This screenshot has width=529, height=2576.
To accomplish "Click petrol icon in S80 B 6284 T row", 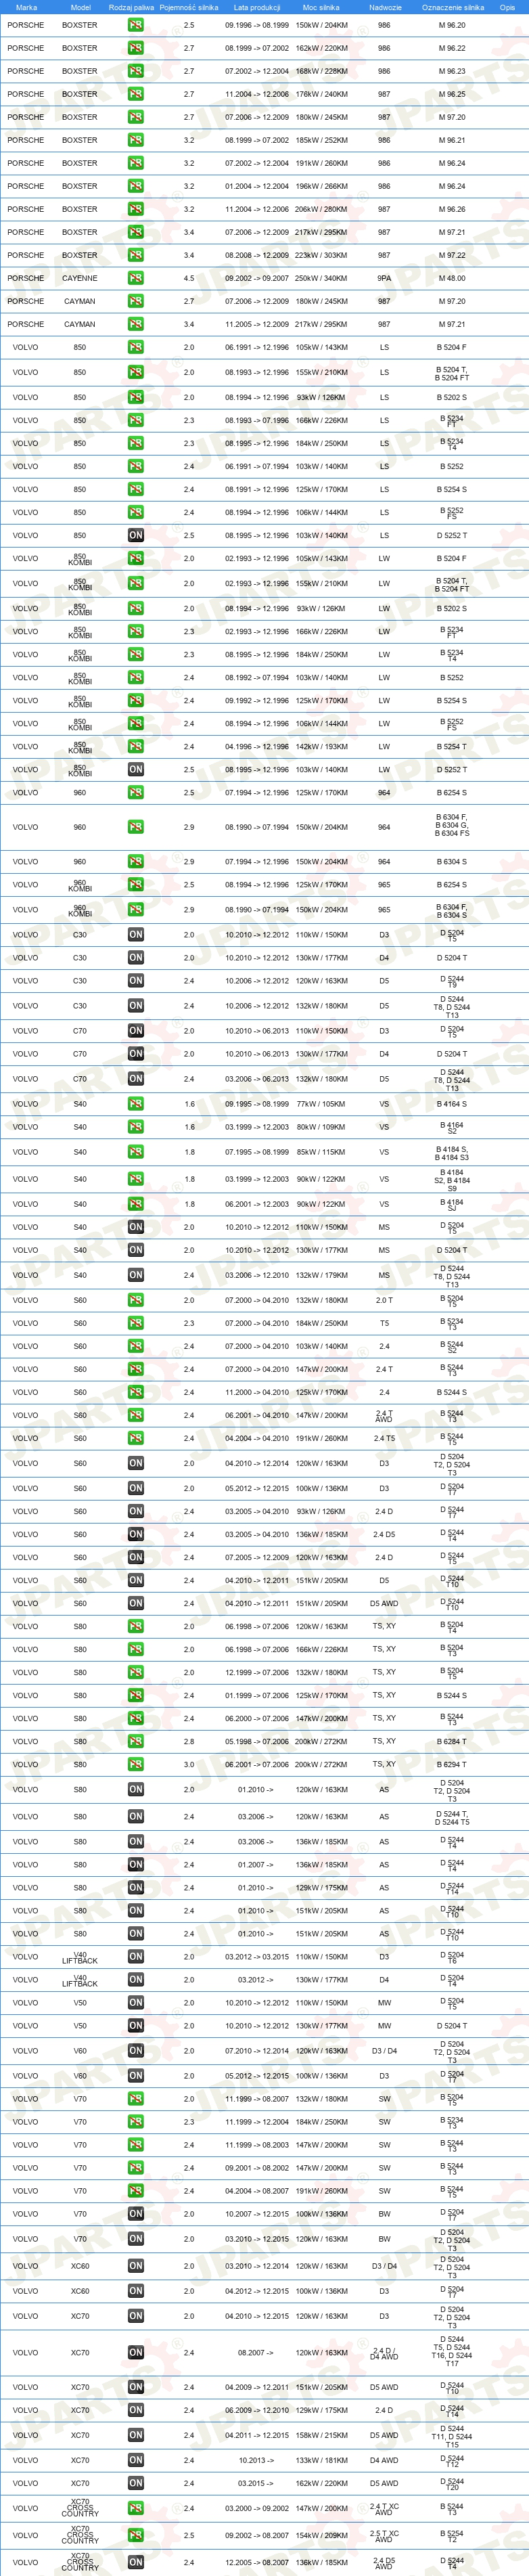I will [135, 1741].
